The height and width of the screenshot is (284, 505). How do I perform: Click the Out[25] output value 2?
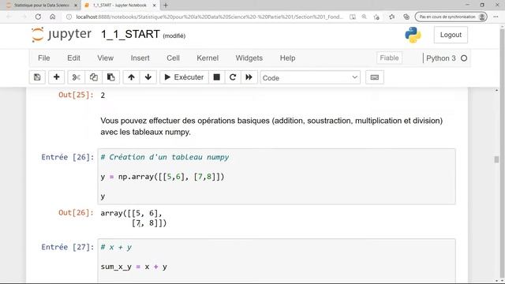pyautogui.click(x=103, y=95)
